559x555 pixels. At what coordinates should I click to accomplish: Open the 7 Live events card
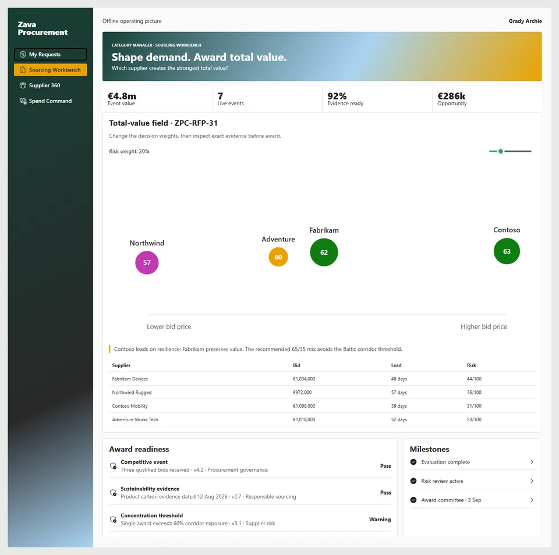click(x=267, y=99)
